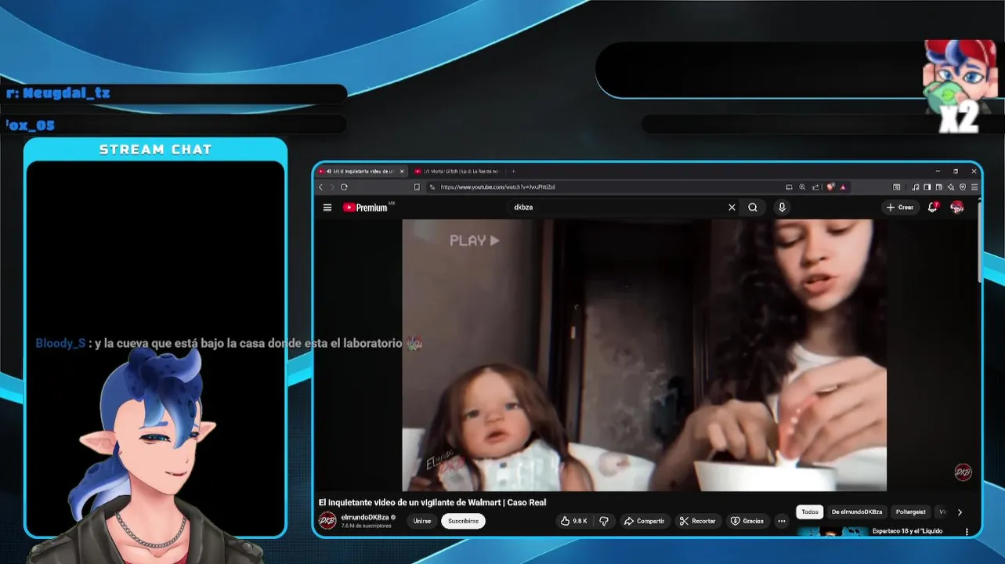Switch to 'El inquietante video' browser tab
This screenshot has width=1005, height=564.
click(x=363, y=171)
